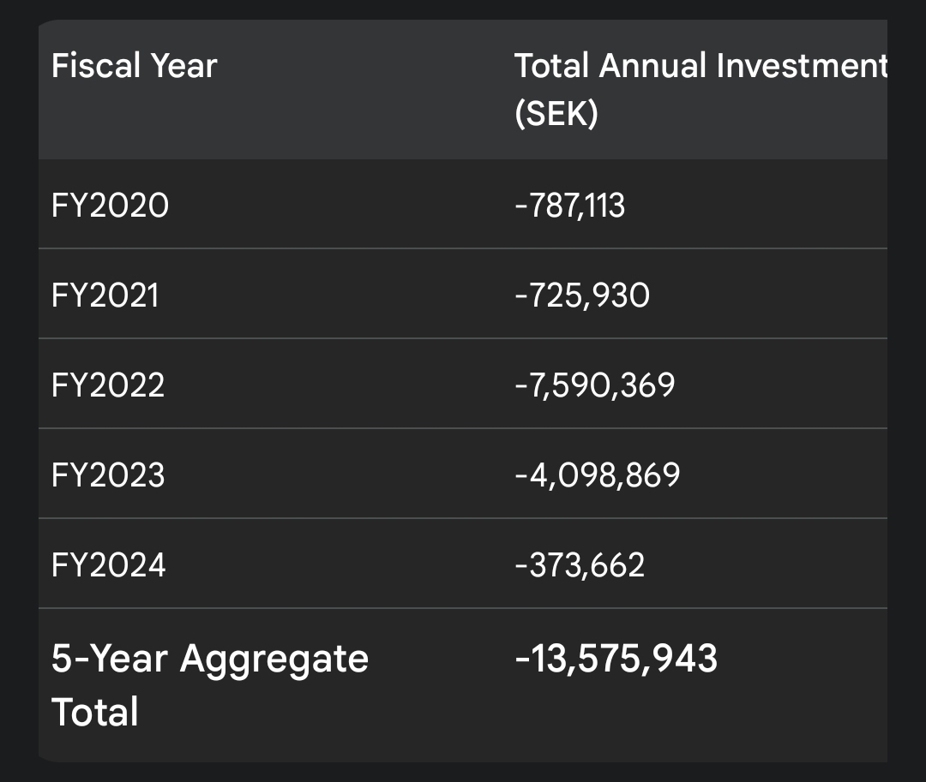This screenshot has height=782, width=926.
Task: Click the -373,662 investment value
Action: point(580,565)
